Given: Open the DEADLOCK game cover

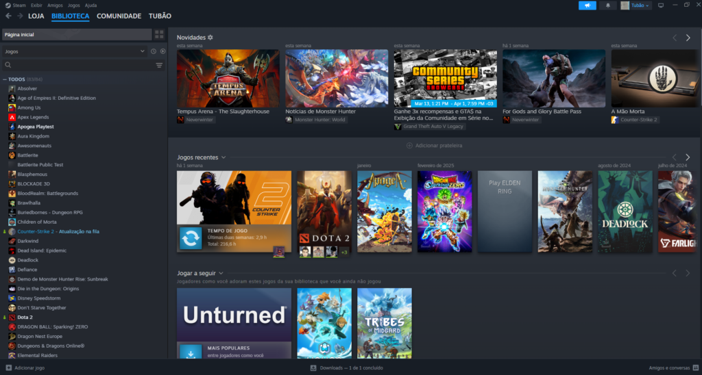Looking at the screenshot, I should pyautogui.click(x=625, y=211).
